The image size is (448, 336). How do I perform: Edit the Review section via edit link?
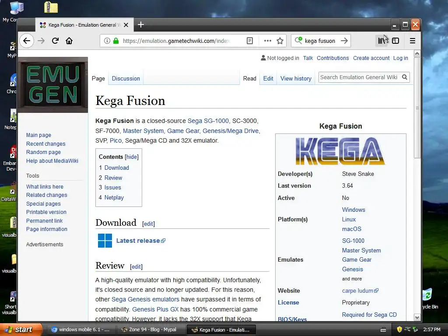pos(136,266)
